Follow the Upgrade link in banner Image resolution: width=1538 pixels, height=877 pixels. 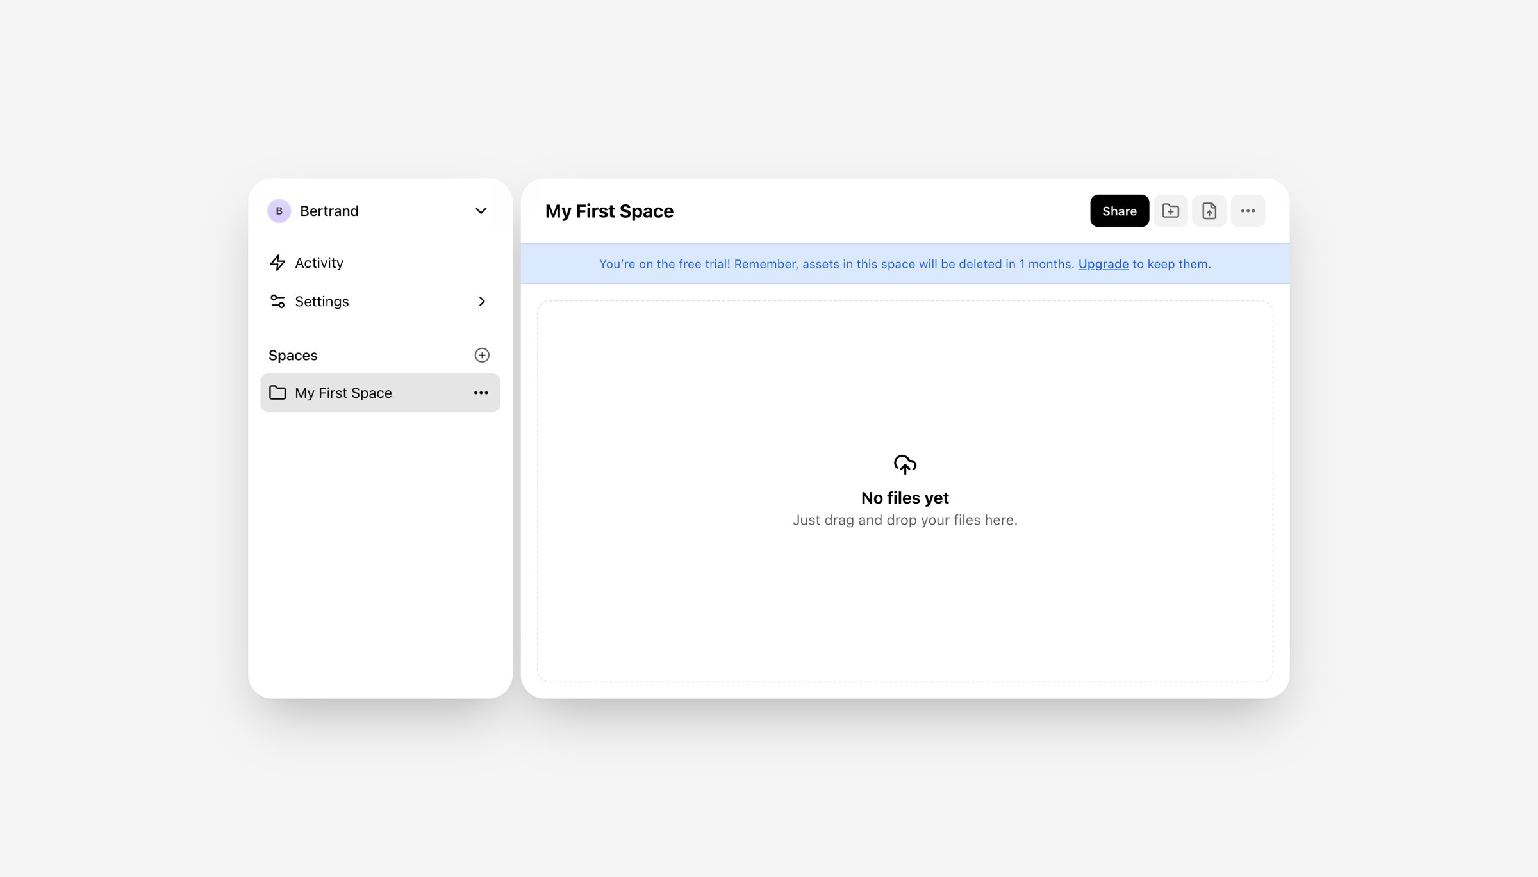tap(1103, 264)
